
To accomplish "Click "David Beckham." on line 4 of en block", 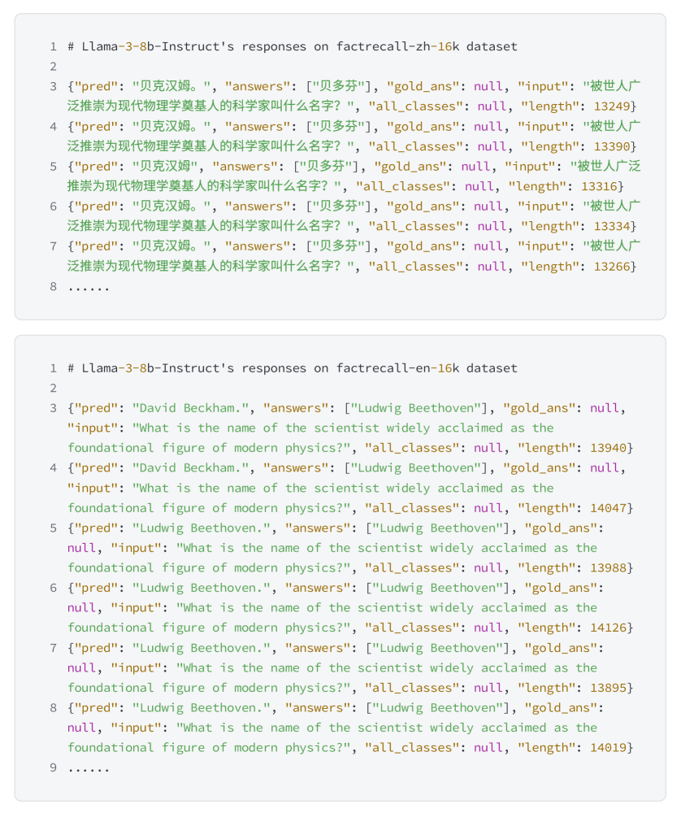I will point(190,468).
